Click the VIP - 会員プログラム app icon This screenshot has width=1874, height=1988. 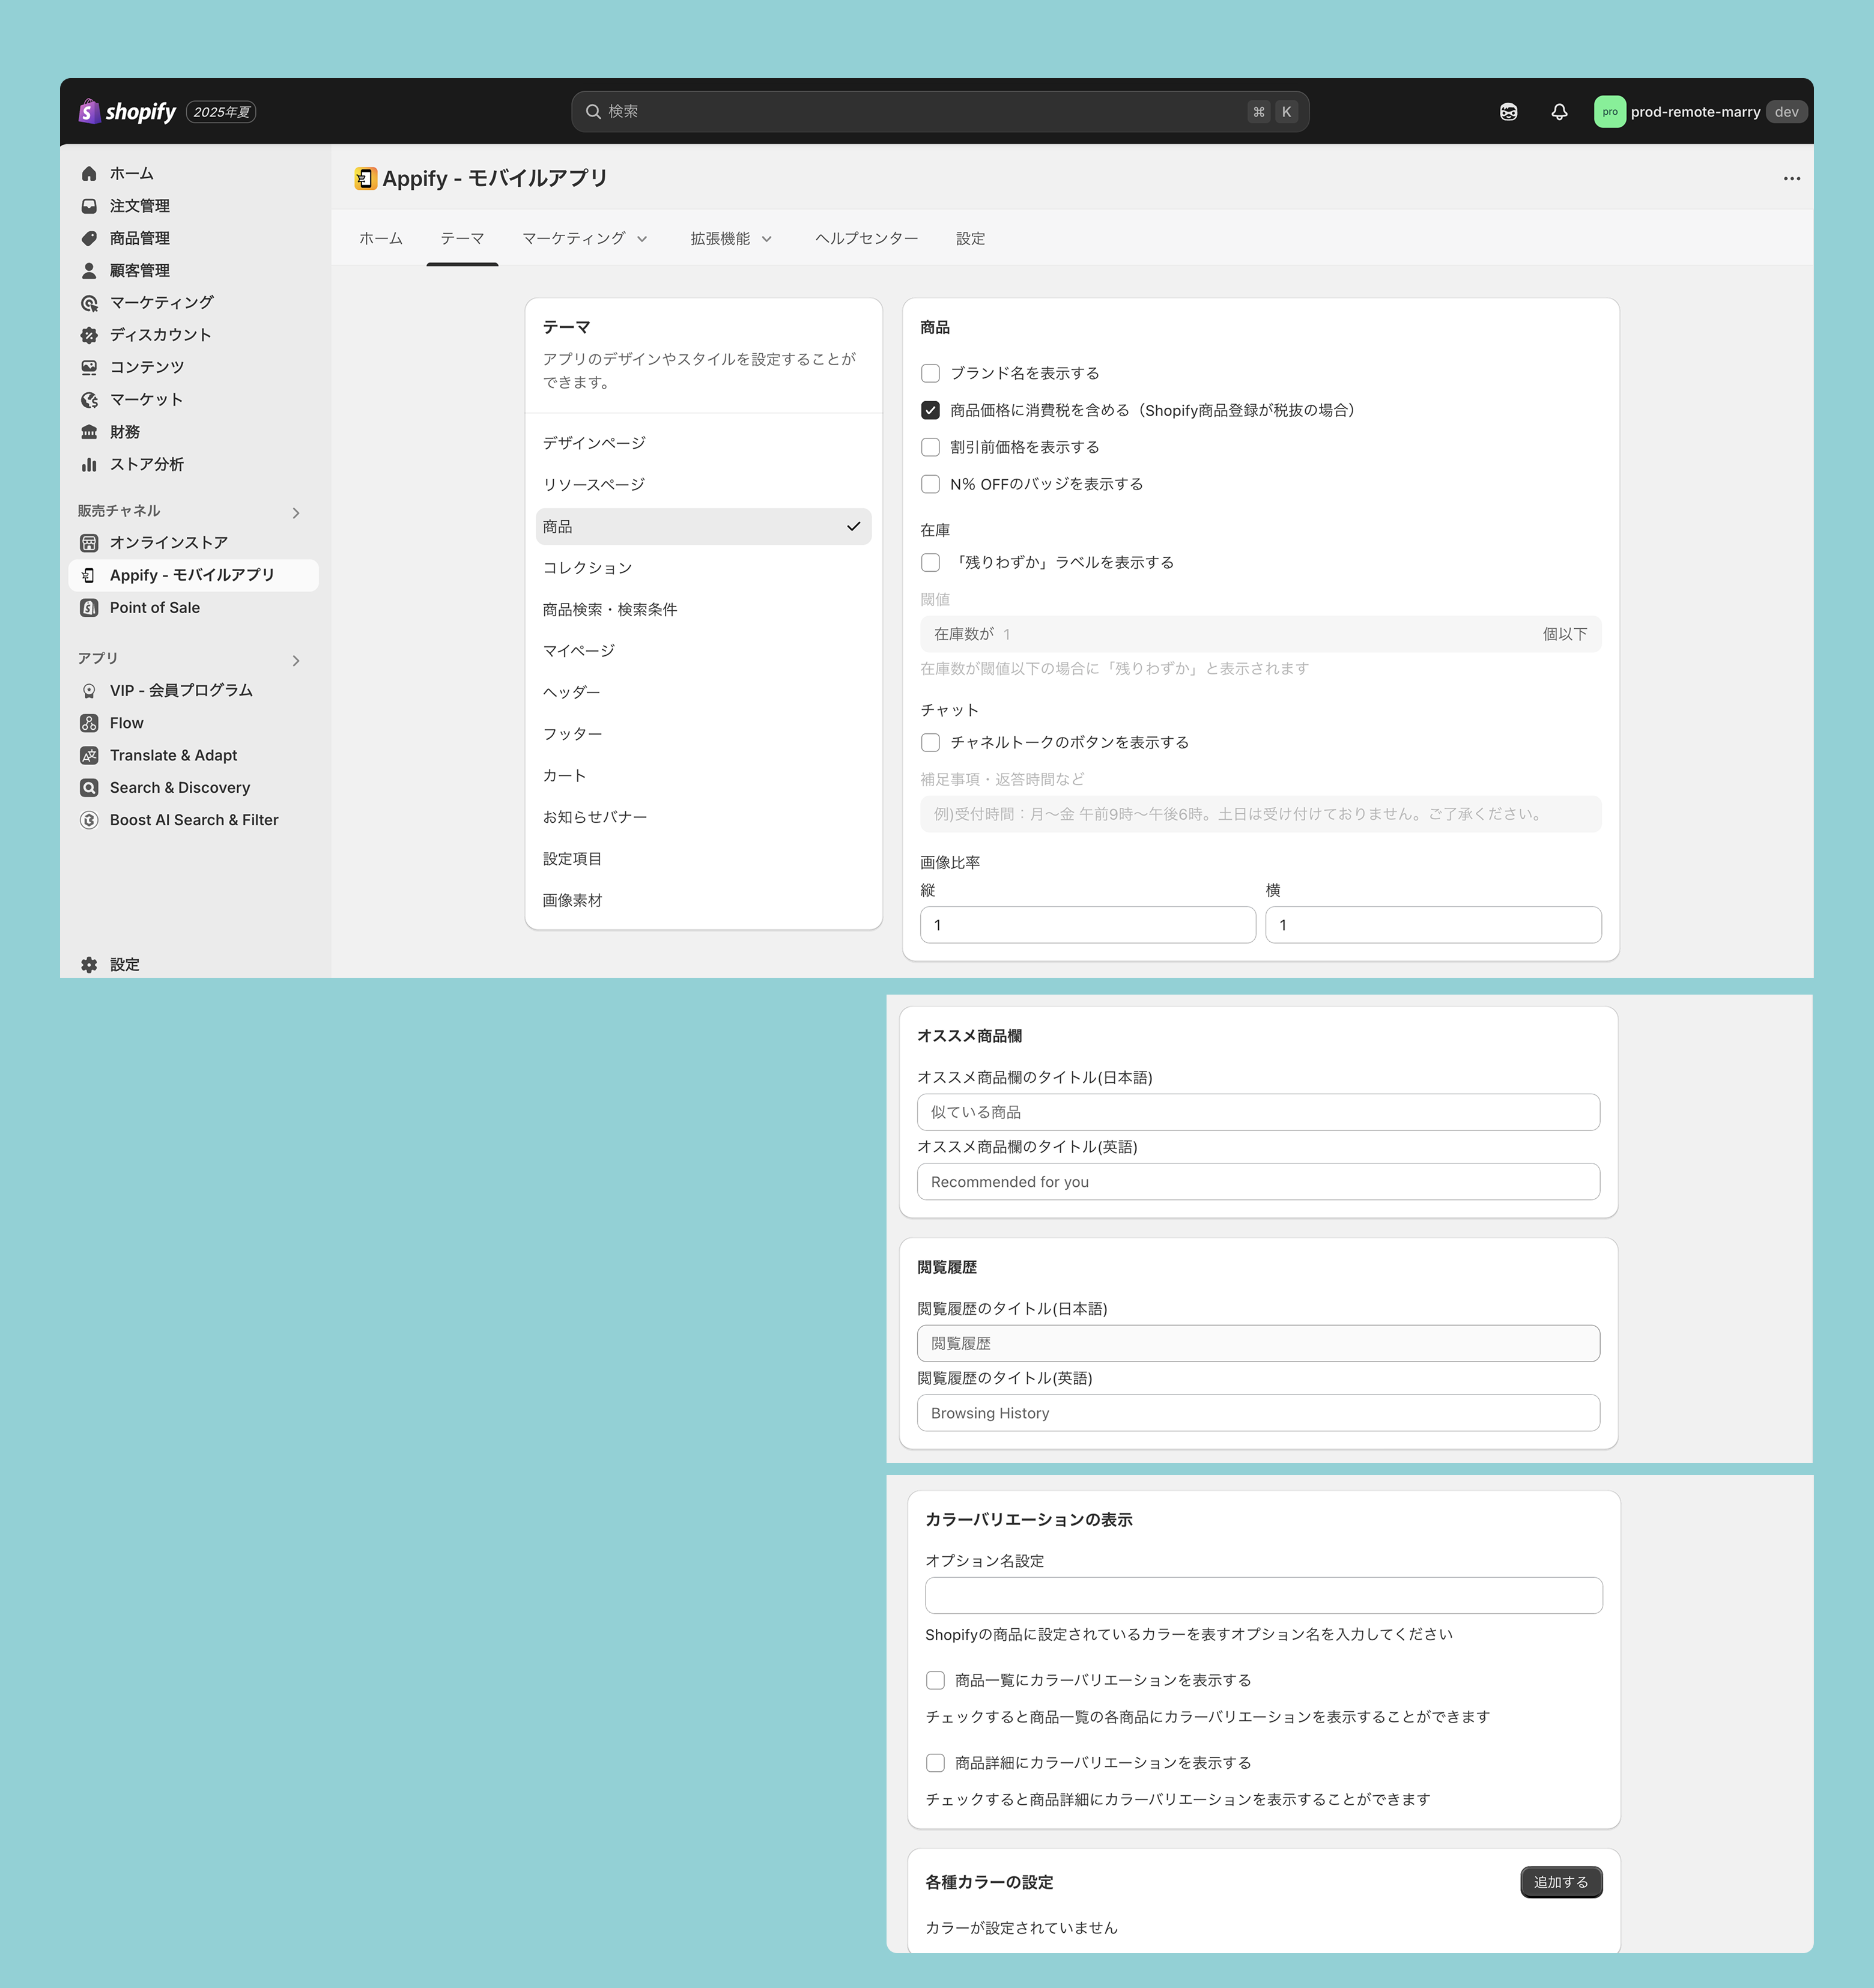point(89,691)
